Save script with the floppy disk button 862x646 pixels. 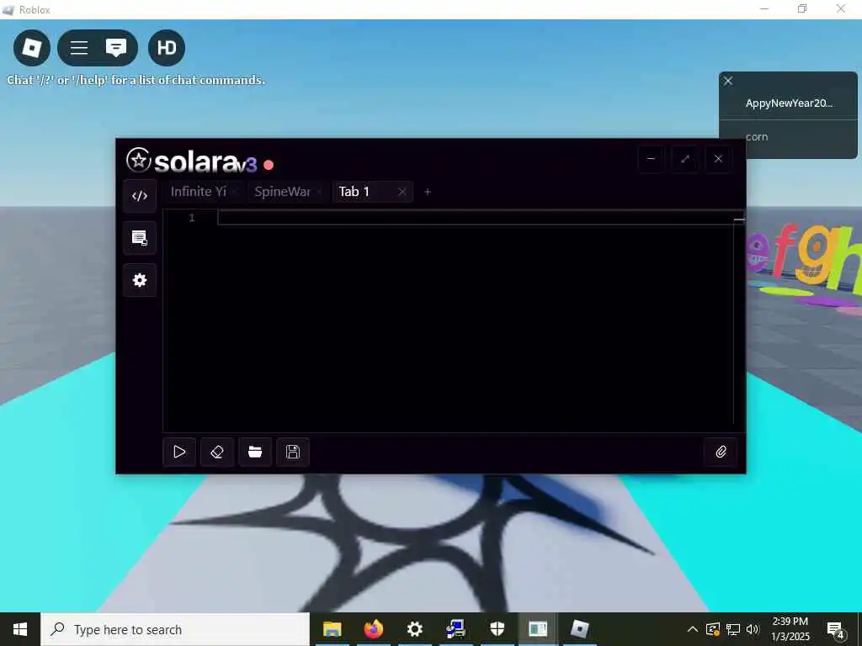point(293,452)
